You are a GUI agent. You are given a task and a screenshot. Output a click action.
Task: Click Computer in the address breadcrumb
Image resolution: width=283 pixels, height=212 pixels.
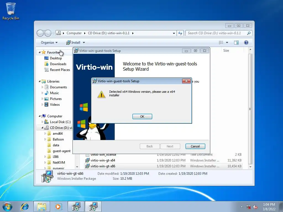click(x=74, y=33)
